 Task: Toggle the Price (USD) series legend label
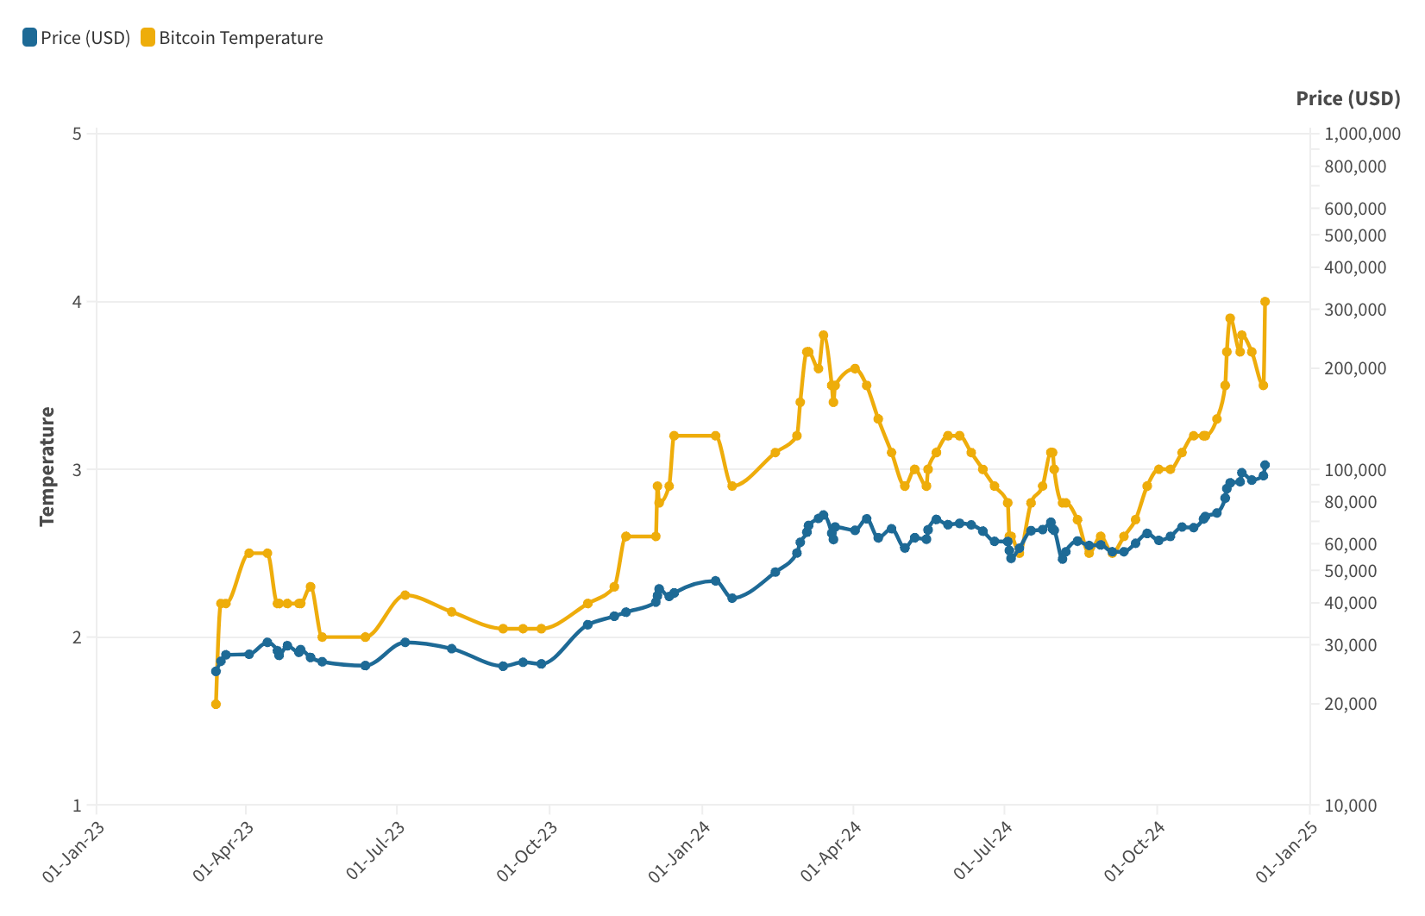pos(85,38)
